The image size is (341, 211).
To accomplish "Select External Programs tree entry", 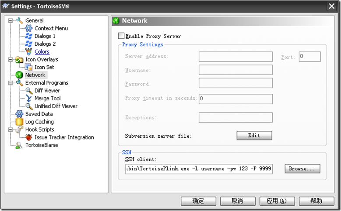I will pyautogui.click(x=46, y=83).
